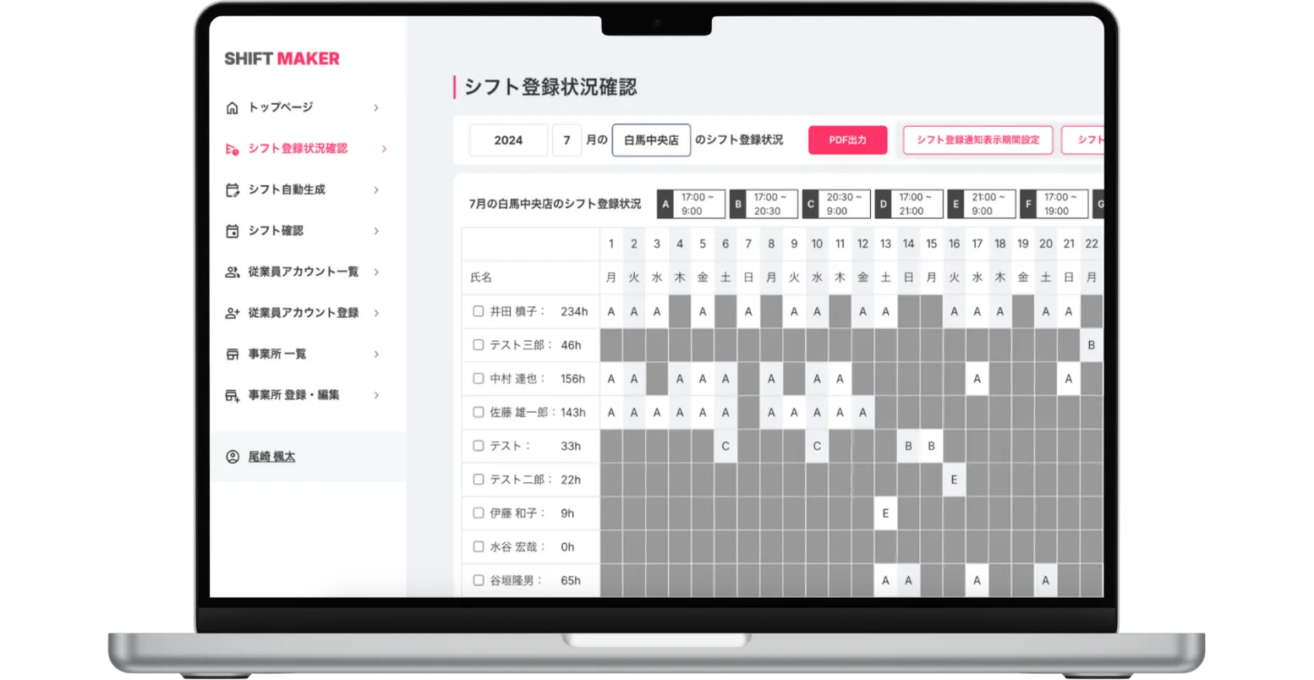Expand the シフト確認 chevron
This screenshot has width=1314, height=680.
point(377,230)
